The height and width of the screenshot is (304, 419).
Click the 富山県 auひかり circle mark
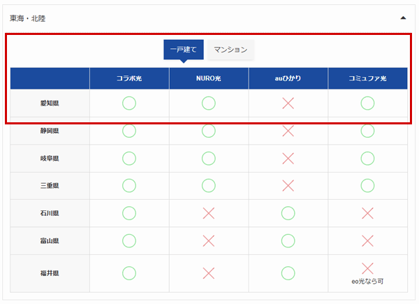288,241
